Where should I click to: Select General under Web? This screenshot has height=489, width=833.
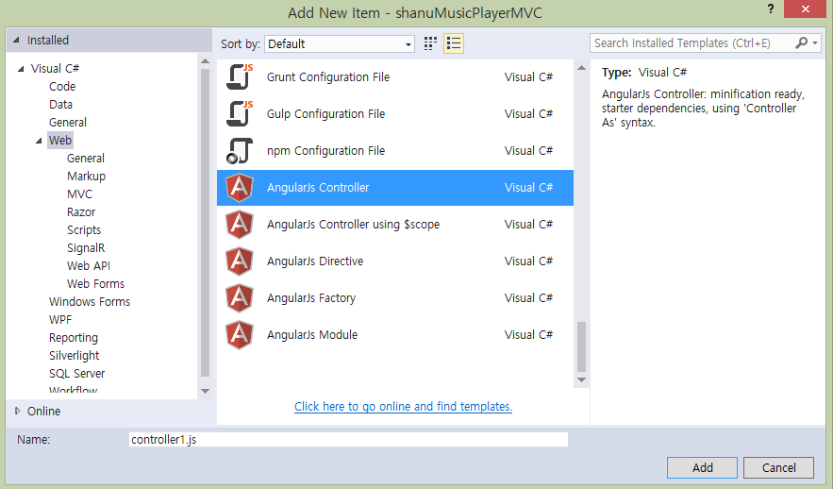click(x=86, y=158)
